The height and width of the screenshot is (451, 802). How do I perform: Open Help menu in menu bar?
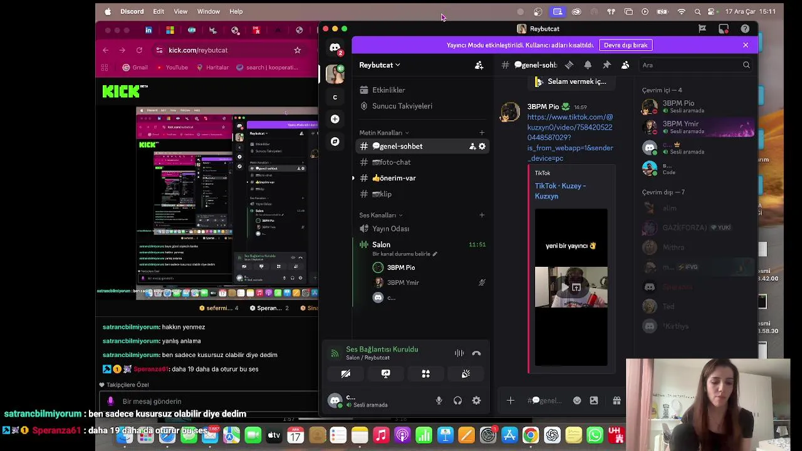point(236,11)
